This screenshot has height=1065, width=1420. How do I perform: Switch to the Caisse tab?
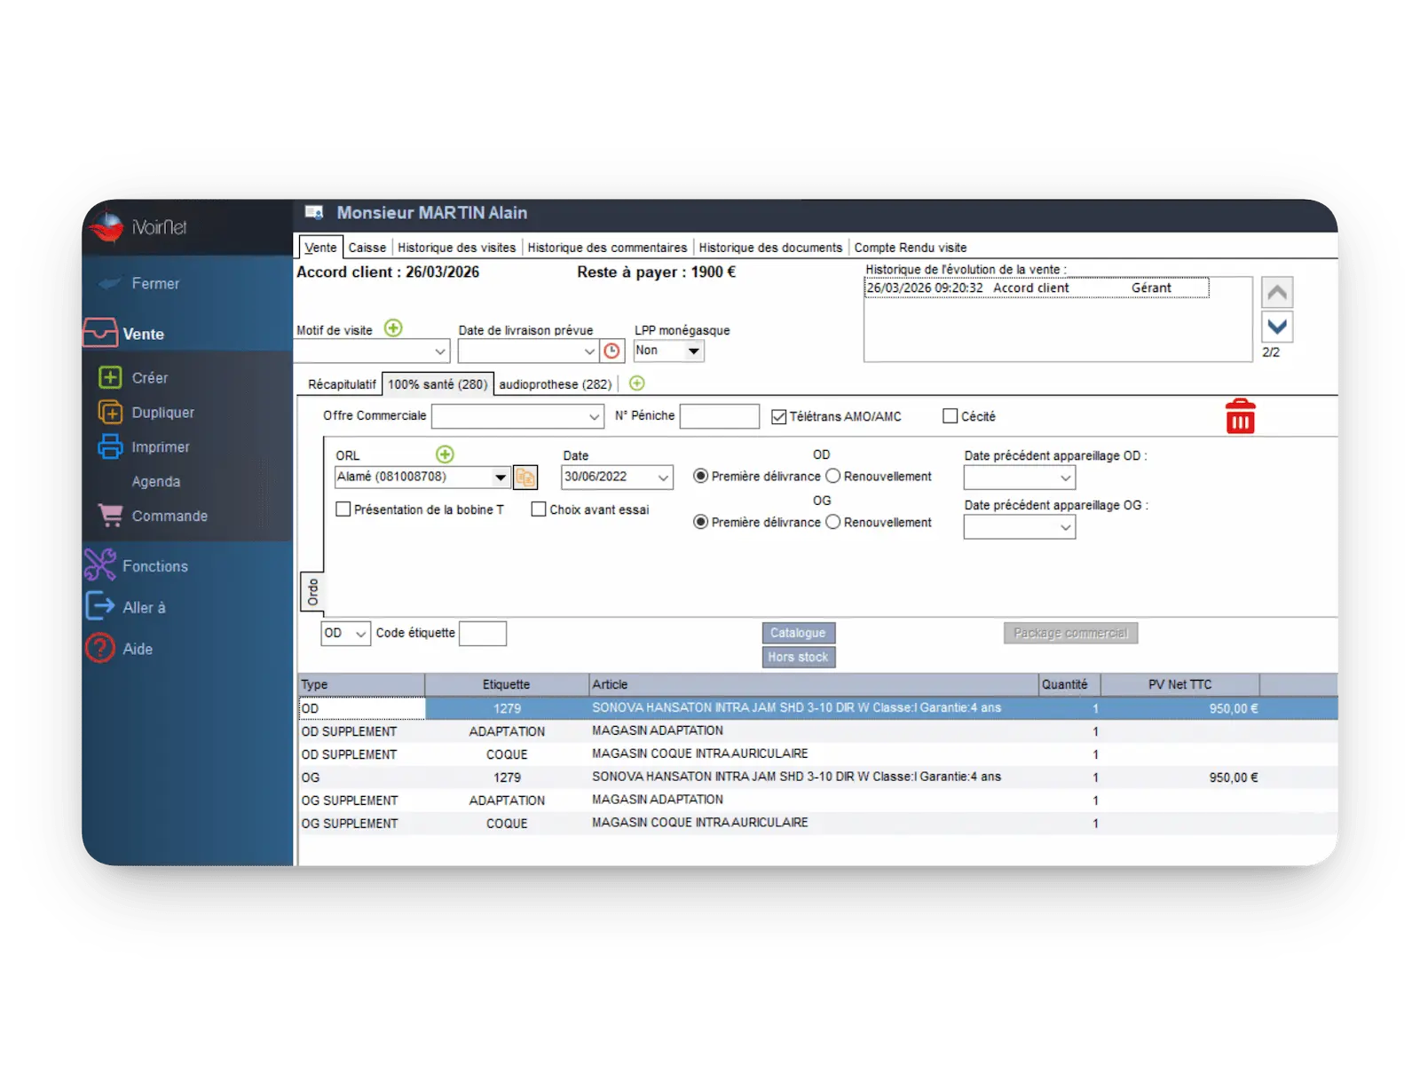(367, 248)
